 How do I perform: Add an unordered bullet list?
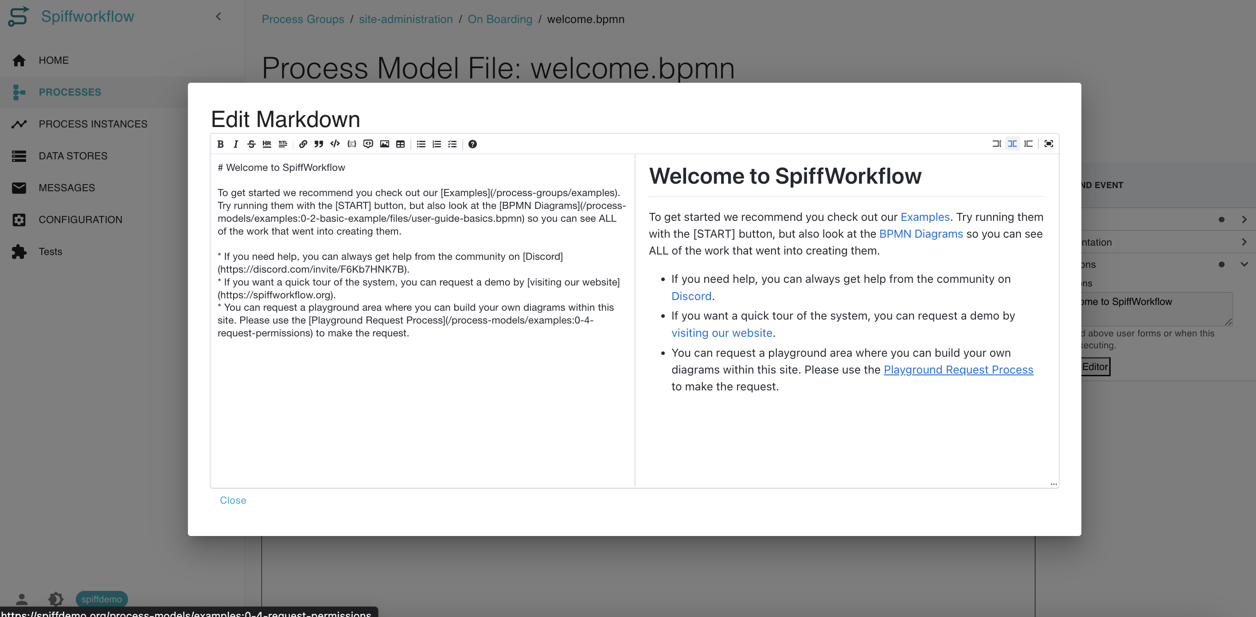point(421,144)
